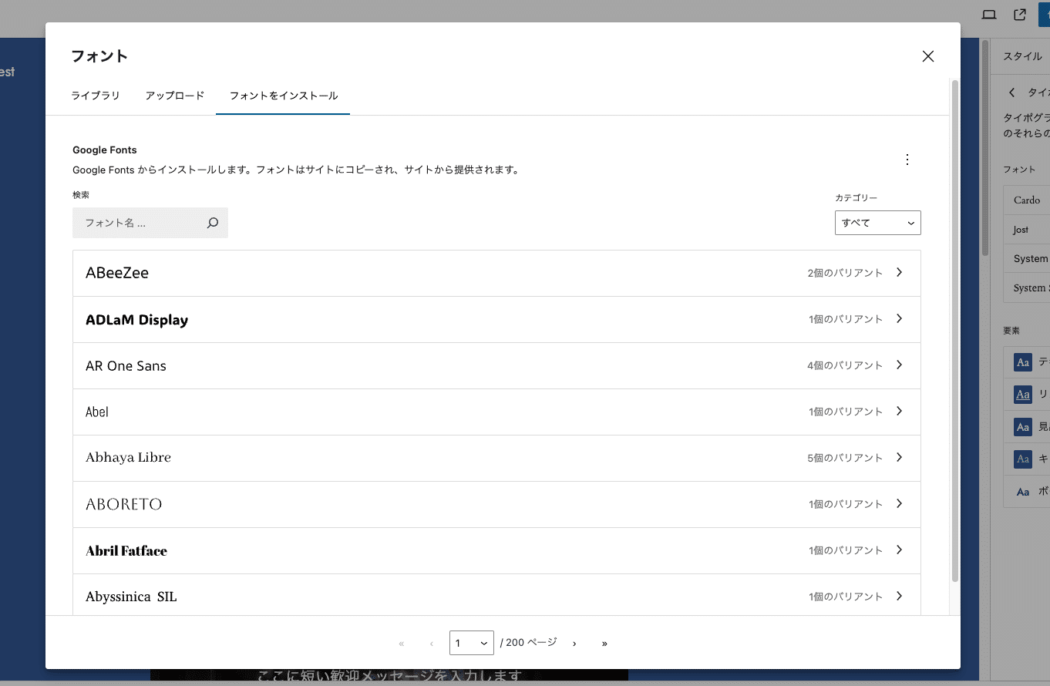
Task: Open the Google Fonts kebab options menu
Action: click(907, 160)
